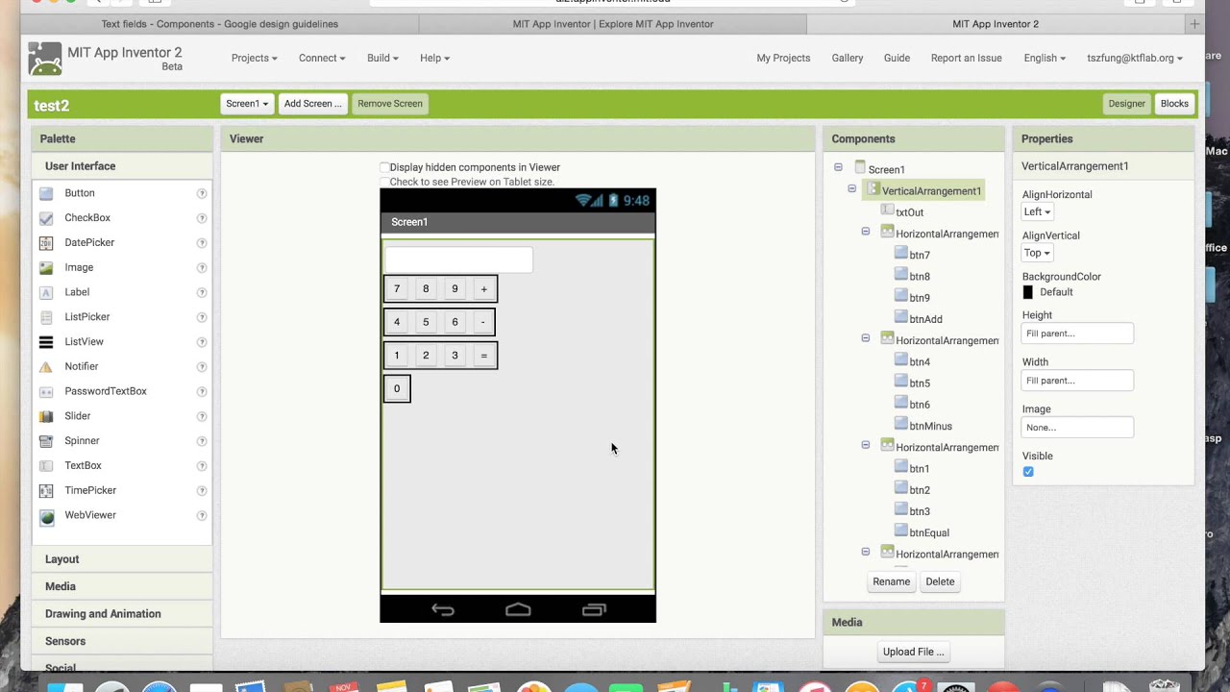
Task: Open the Help menu
Action: point(434,58)
